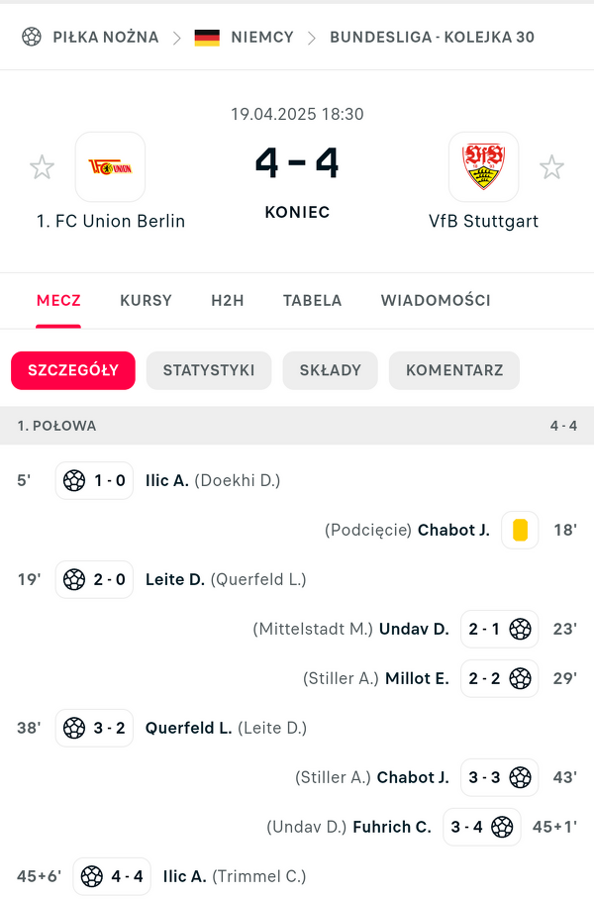Open the Bundesliga - Kolejka 30 breadcrumb
The width and height of the screenshot is (594, 899).
(x=432, y=38)
